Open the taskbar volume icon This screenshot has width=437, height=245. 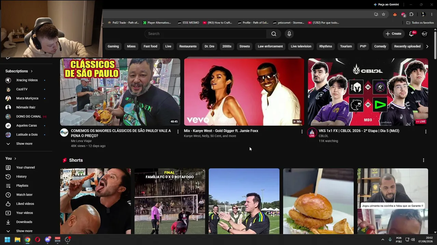[x=413, y=240]
